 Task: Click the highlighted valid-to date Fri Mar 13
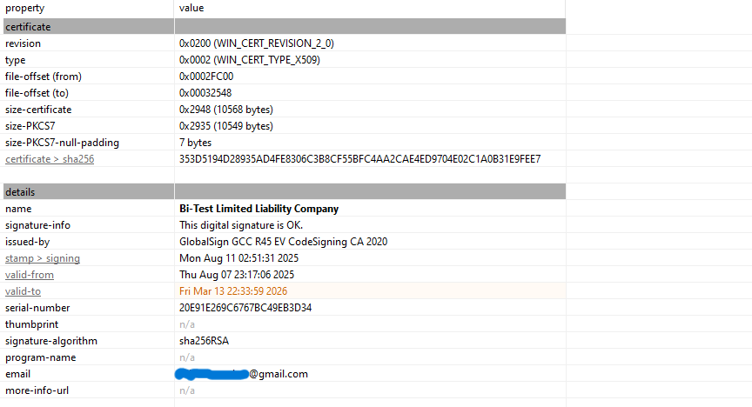[x=233, y=291]
